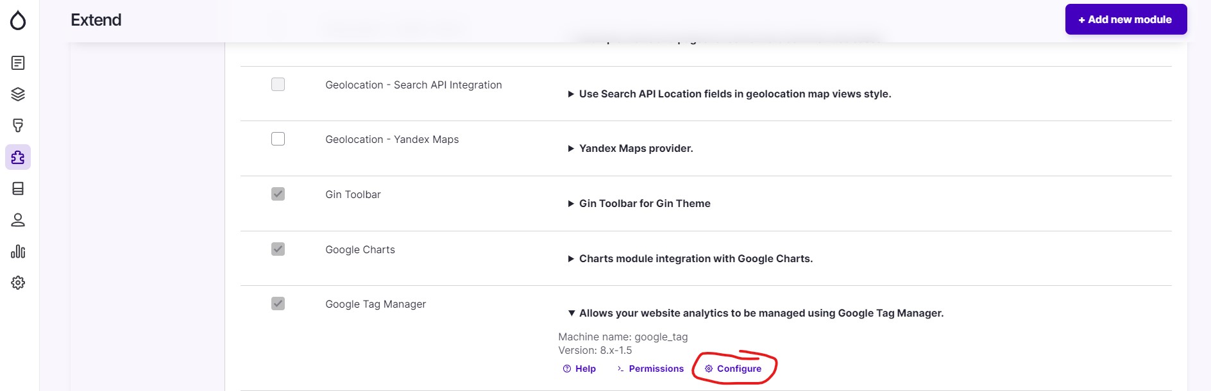1211x391 pixels.
Task: Click the Google Tag Manager module label
Action: [375, 304]
